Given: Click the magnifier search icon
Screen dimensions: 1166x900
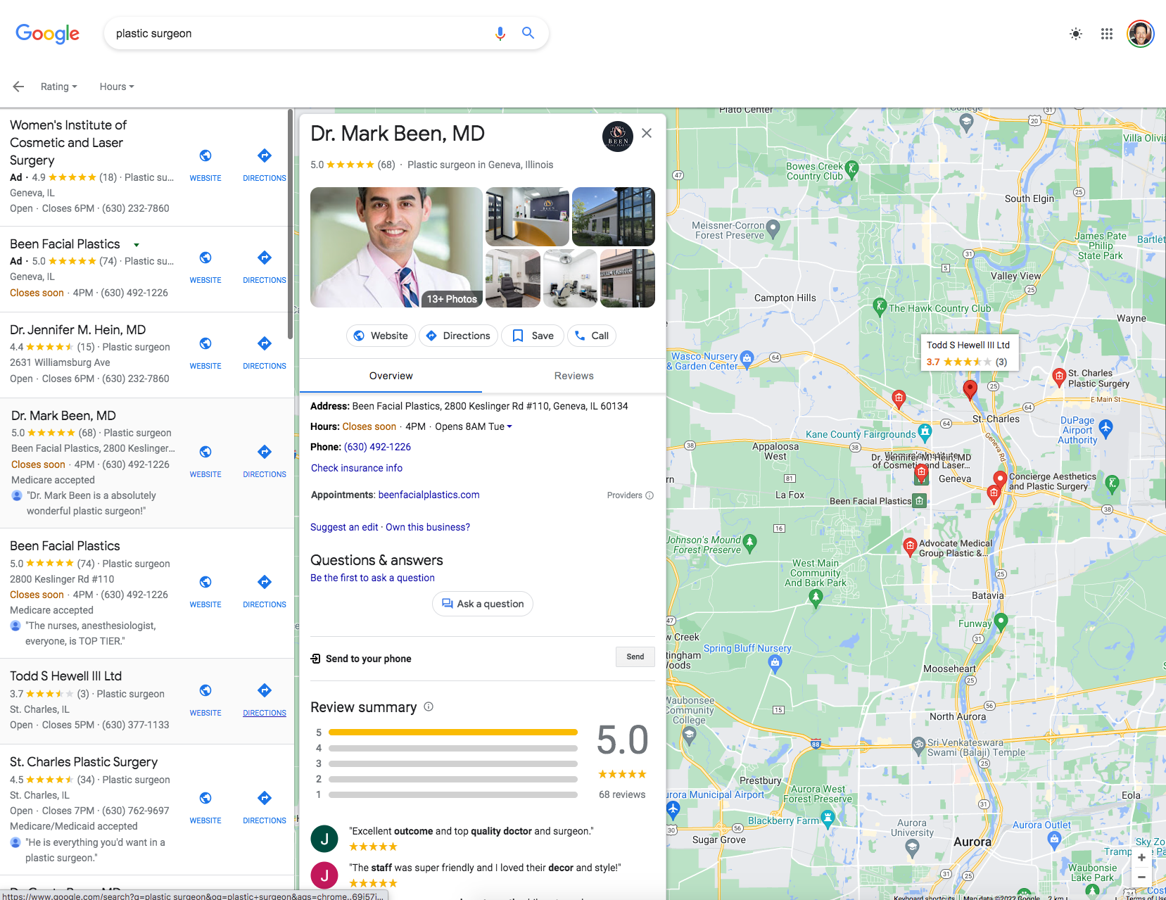Looking at the screenshot, I should click(528, 33).
